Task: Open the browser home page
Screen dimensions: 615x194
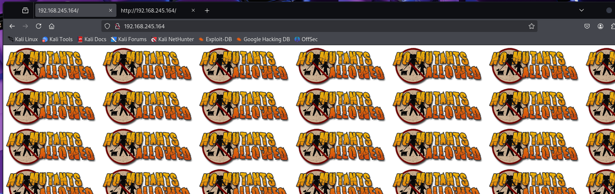Action: point(52,26)
